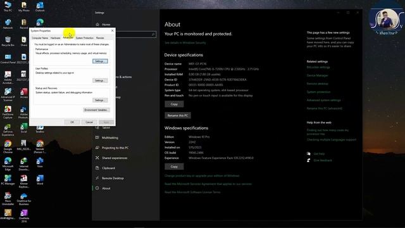
Task: Open Rename this PC (advanced) link
Action: click(x=325, y=108)
